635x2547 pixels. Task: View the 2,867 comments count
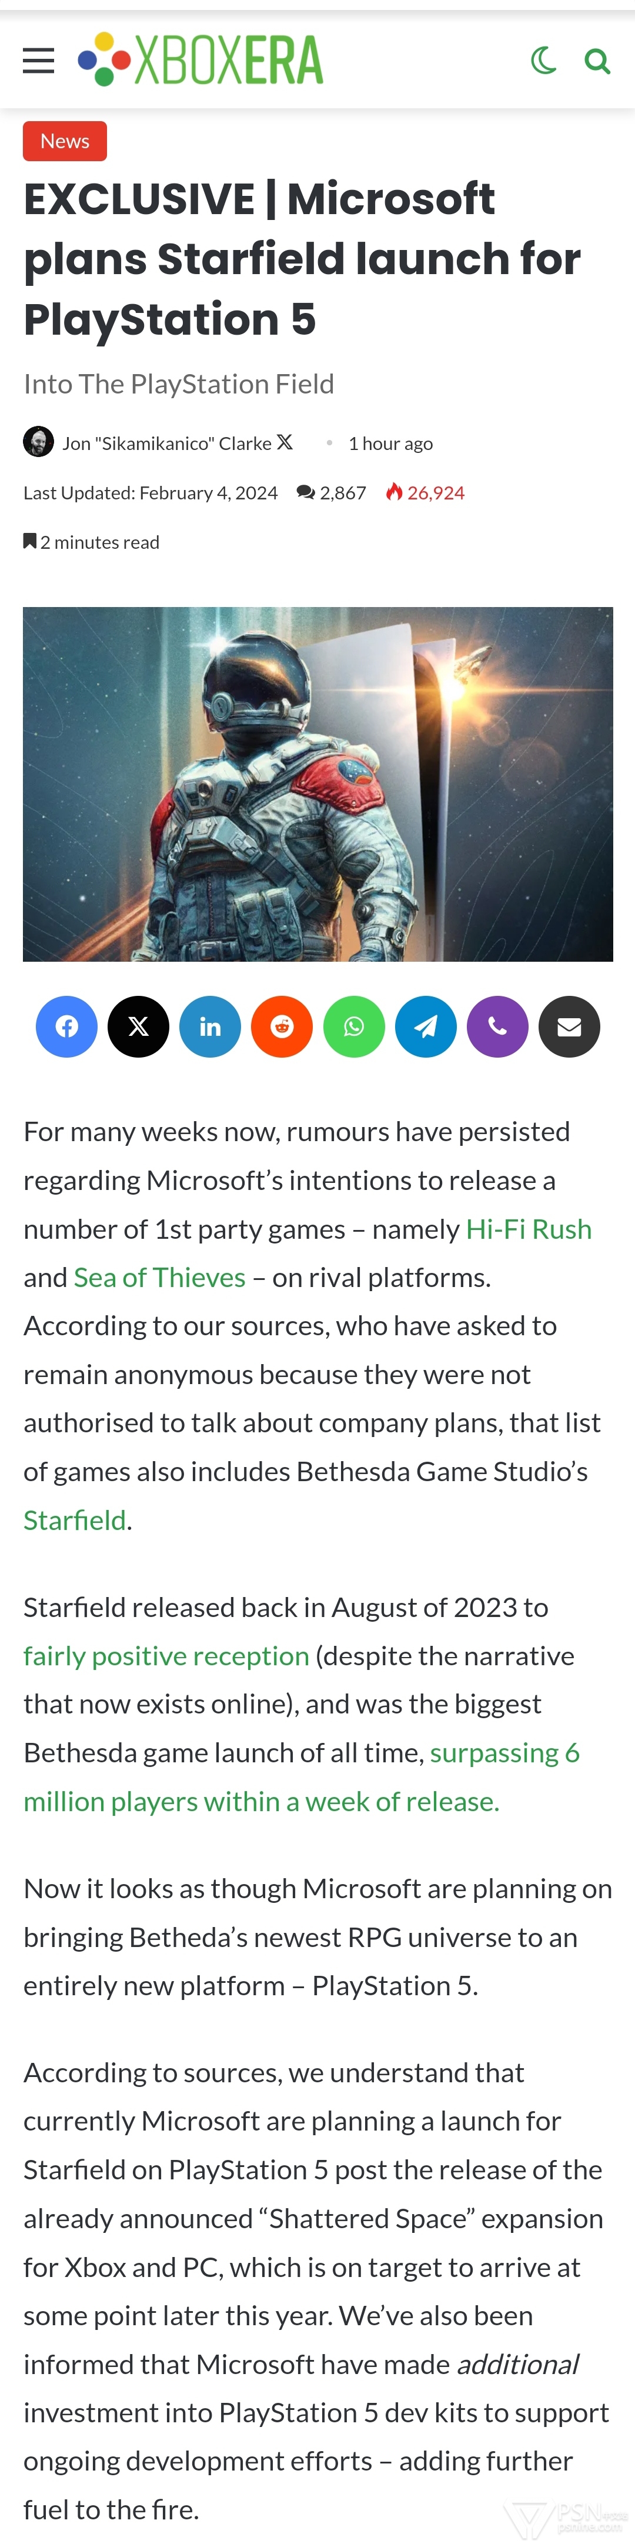pyautogui.click(x=332, y=492)
